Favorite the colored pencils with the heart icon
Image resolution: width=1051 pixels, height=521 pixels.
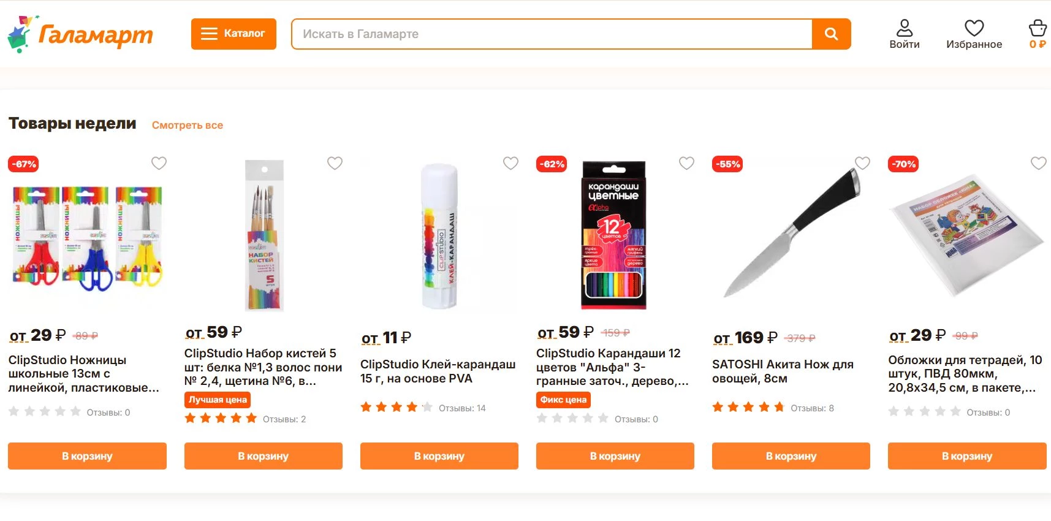click(x=686, y=163)
